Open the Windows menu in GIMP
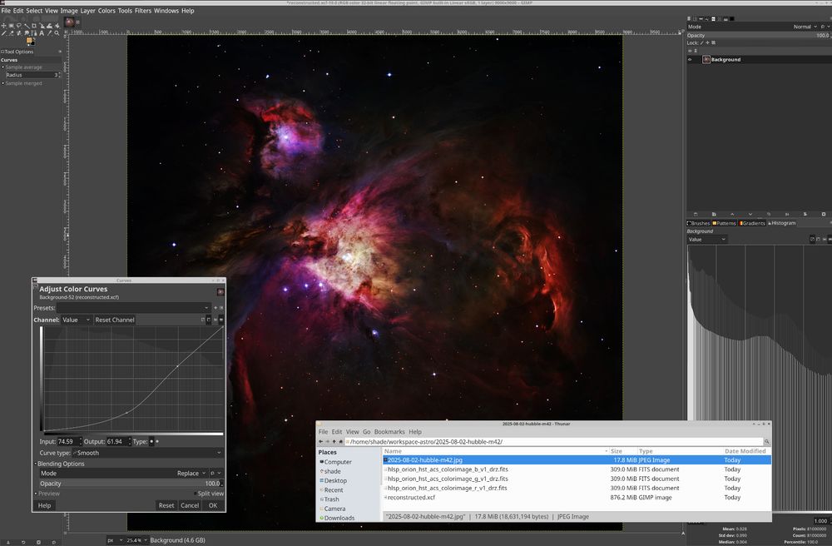Image resolution: width=832 pixels, height=546 pixels. pos(166,11)
